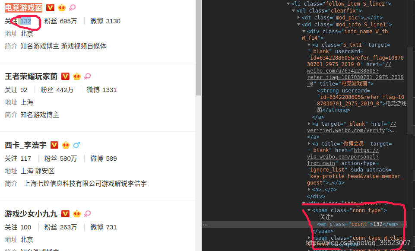Click the three-dots gutter beside the highlighted DevTools line
The image size is (415, 251).
pyautogui.click(x=206, y=225)
